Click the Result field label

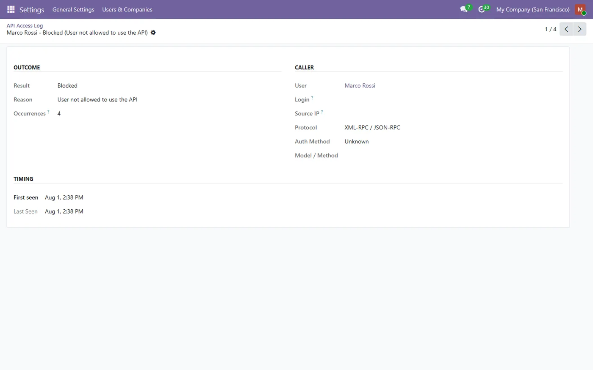(x=22, y=86)
